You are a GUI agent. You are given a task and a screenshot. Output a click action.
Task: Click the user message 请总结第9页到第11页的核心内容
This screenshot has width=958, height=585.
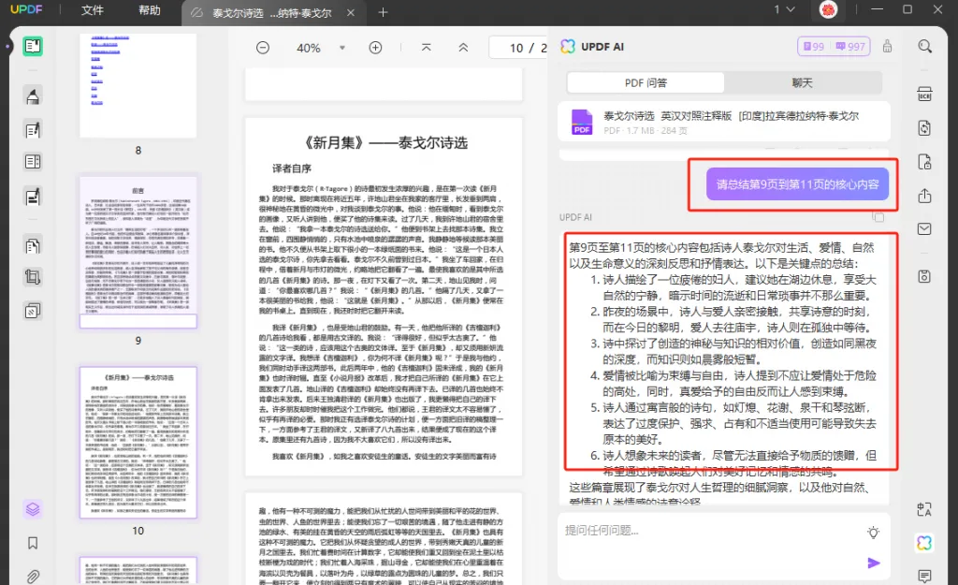tap(797, 184)
